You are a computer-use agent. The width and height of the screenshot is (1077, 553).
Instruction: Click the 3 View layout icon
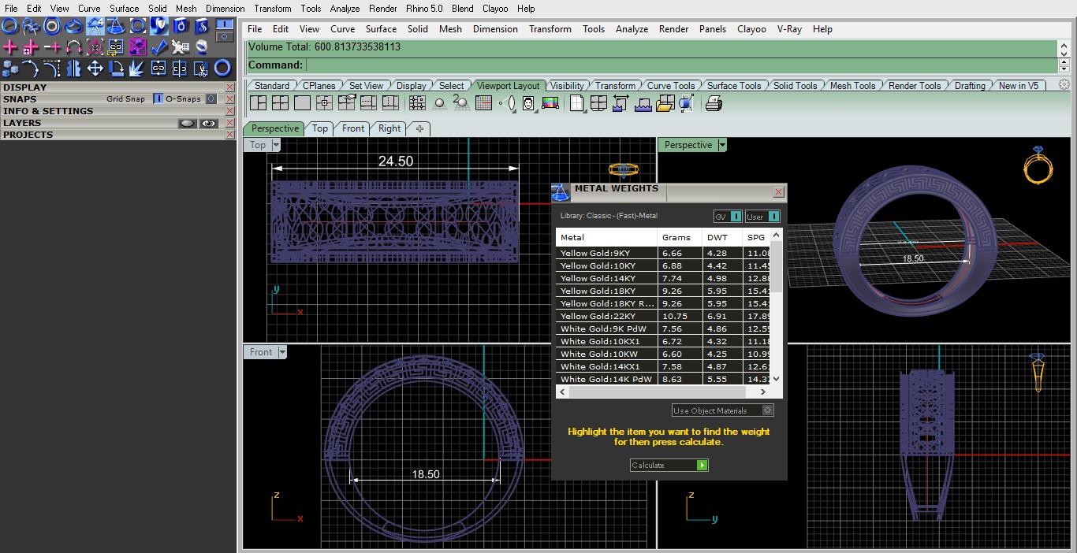[x=258, y=102]
